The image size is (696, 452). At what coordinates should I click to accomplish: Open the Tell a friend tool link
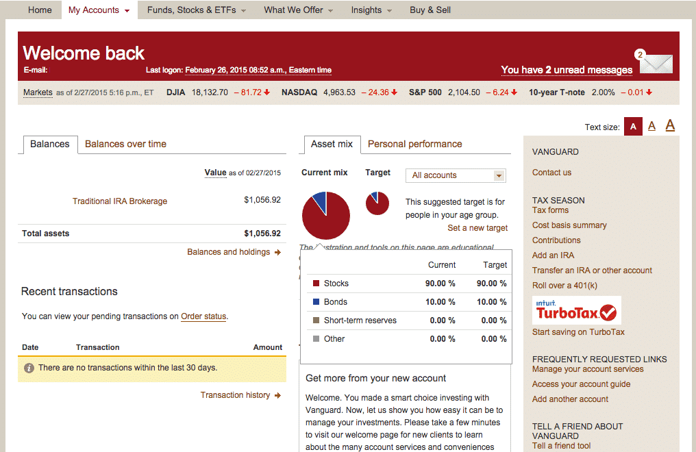(x=562, y=446)
